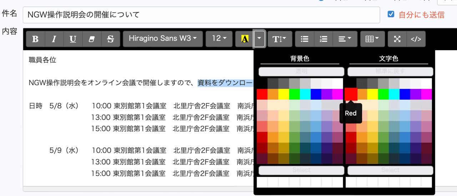Open the paragraph alignment dropdown

pos(345,39)
